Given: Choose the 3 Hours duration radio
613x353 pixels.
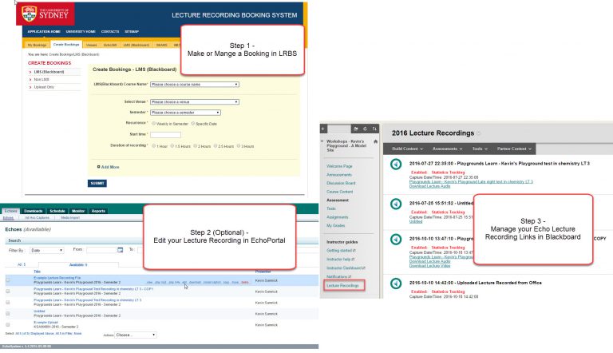Looking at the screenshot, I should tap(239, 145).
